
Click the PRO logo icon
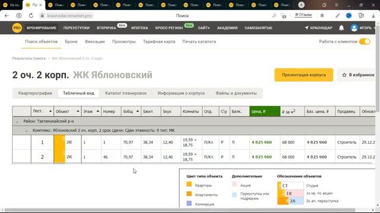point(17,28)
